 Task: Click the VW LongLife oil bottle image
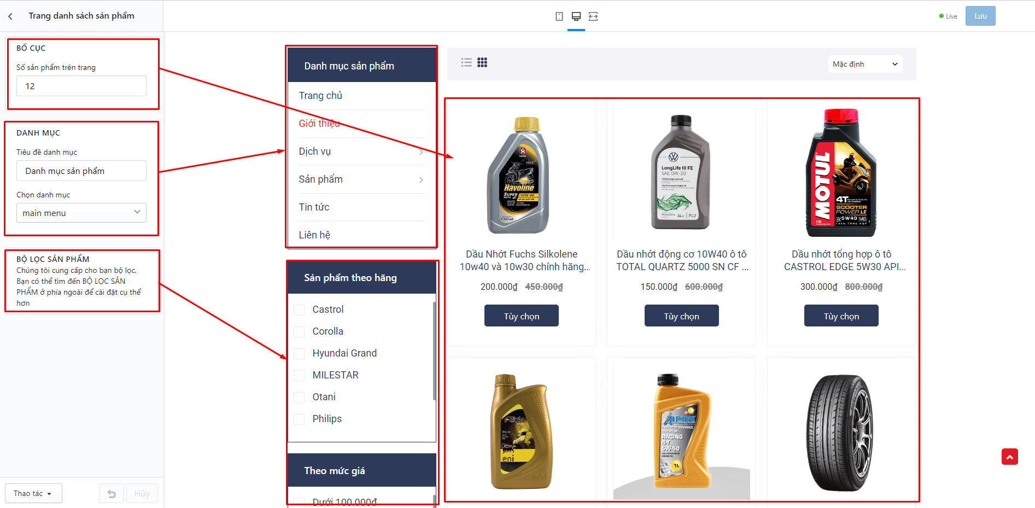pos(681,172)
